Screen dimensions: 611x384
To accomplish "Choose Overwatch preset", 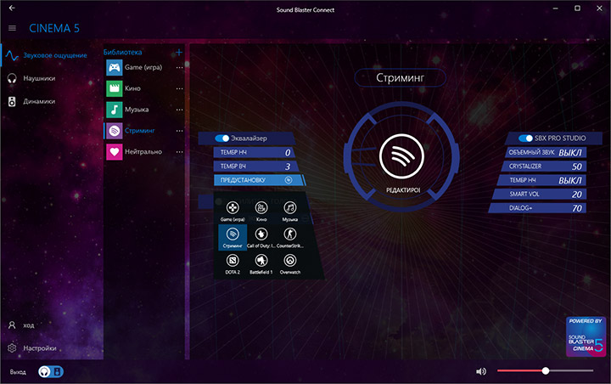I will (x=290, y=264).
